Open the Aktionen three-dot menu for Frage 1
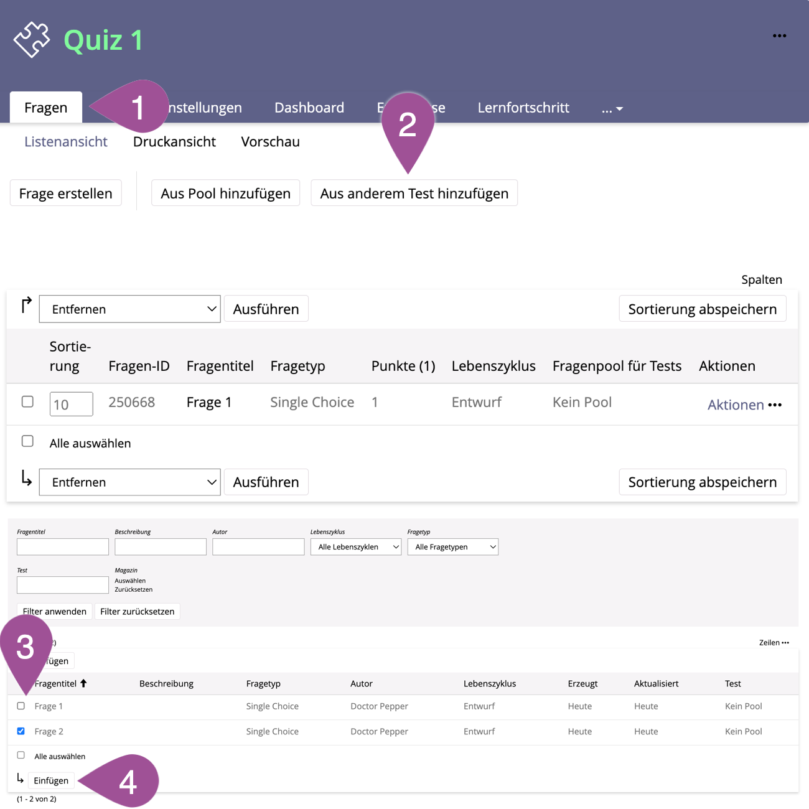809x809 pixels. 775,405
